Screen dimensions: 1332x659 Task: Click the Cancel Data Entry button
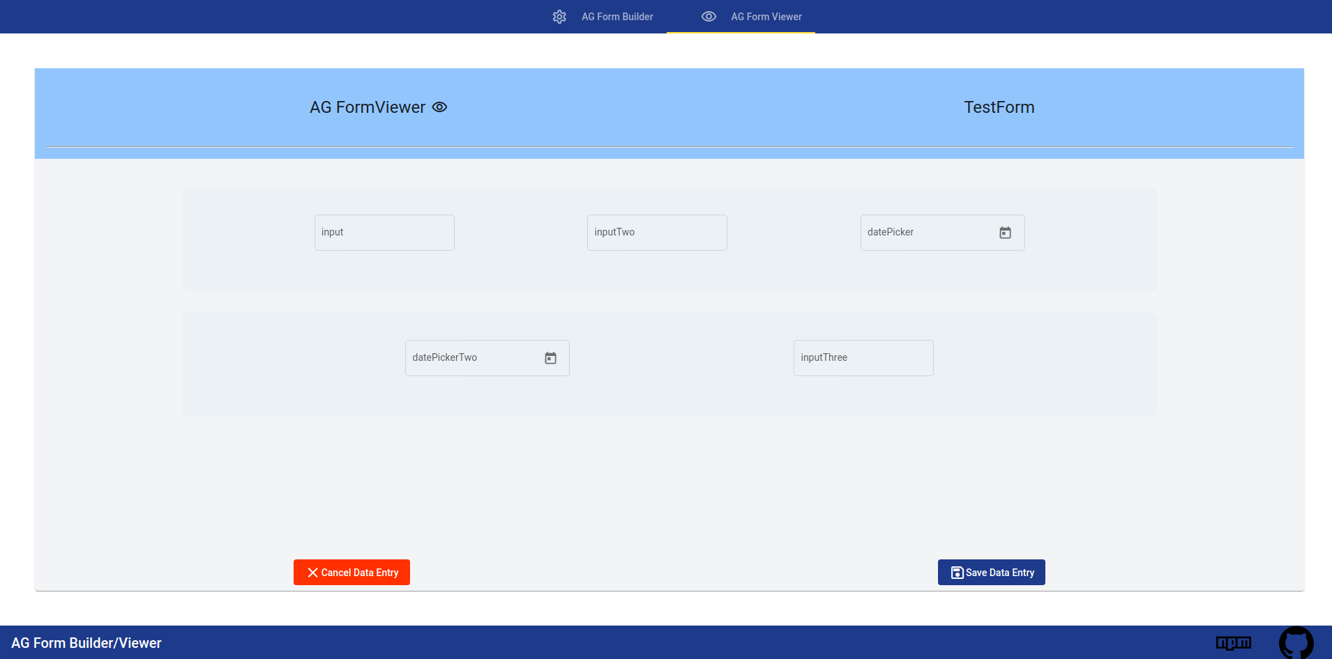[x=351, y=573]
